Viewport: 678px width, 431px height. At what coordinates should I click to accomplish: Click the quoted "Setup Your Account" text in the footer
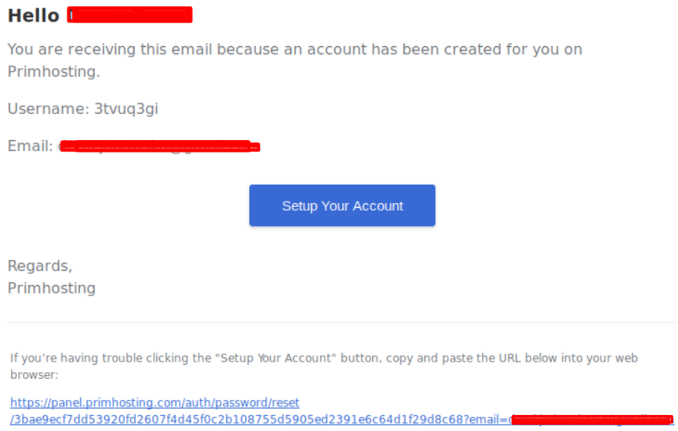click(276, 358)
